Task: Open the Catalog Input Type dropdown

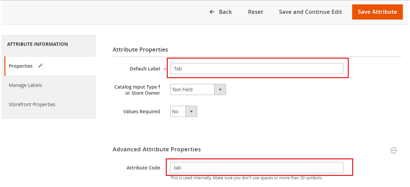Action: coord(198,90)
